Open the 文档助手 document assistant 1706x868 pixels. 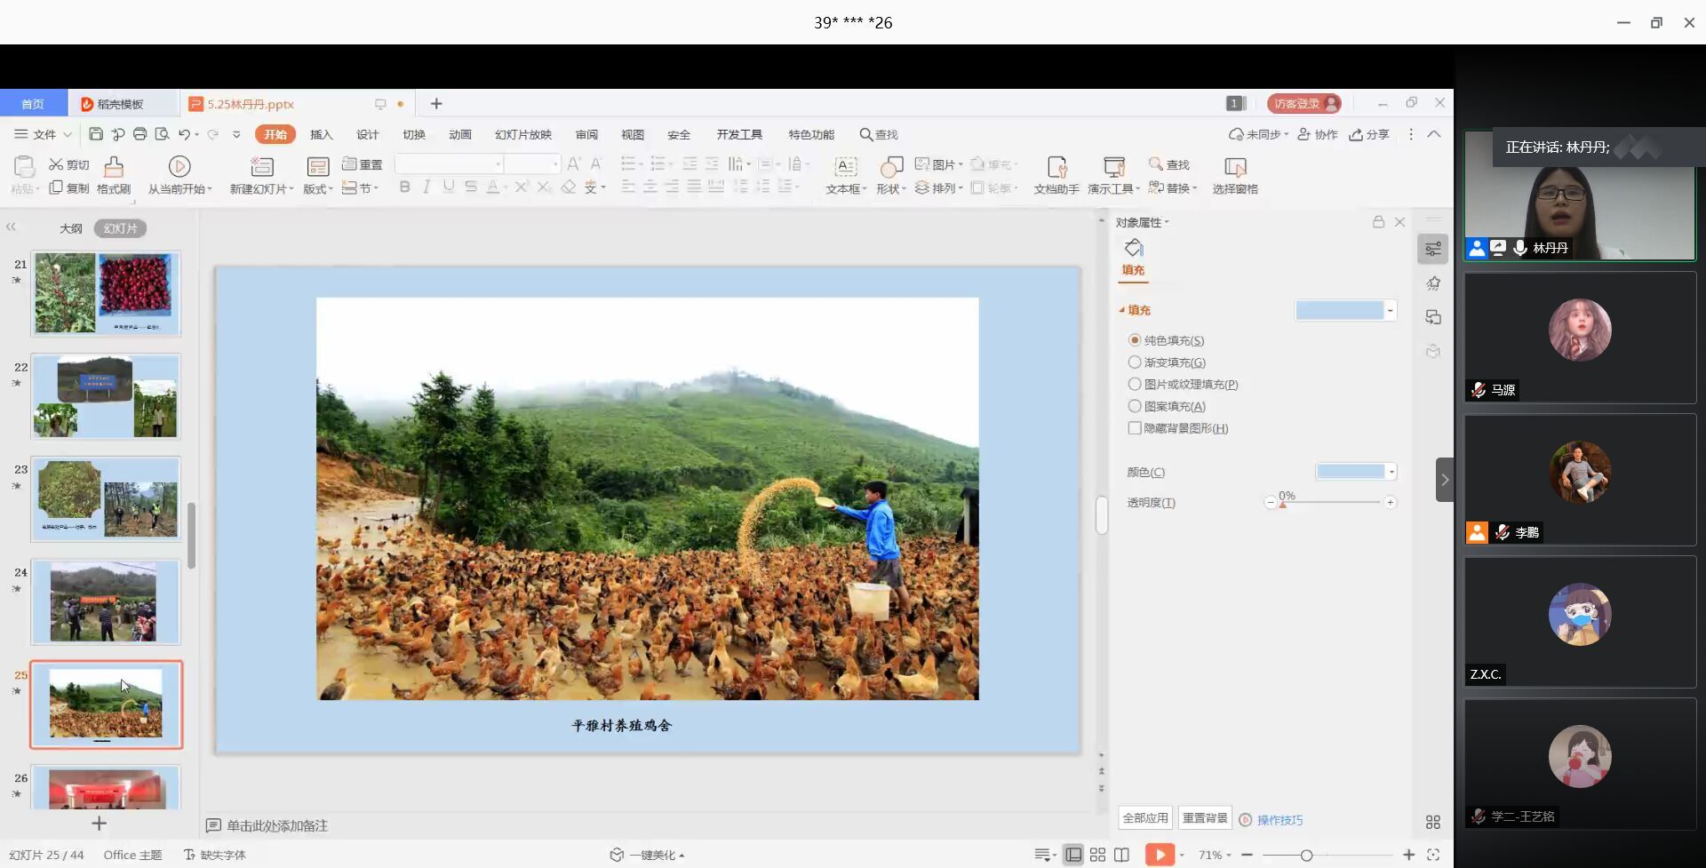pyautogui.click(x=1056, y=167)
